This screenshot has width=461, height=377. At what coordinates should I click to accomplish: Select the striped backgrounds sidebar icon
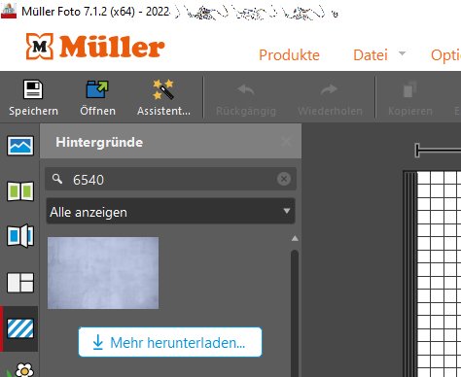[20, 328]
